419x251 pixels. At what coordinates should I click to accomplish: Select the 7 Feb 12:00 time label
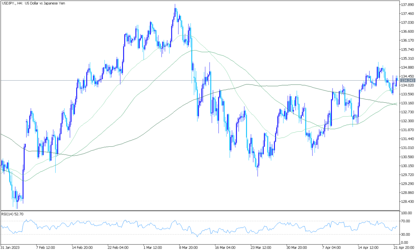pyautogui.click(x=46, y=247)
